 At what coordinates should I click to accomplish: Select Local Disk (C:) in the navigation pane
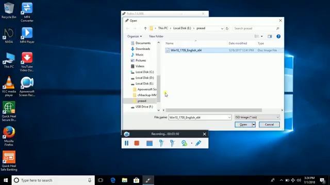point(144,72)
